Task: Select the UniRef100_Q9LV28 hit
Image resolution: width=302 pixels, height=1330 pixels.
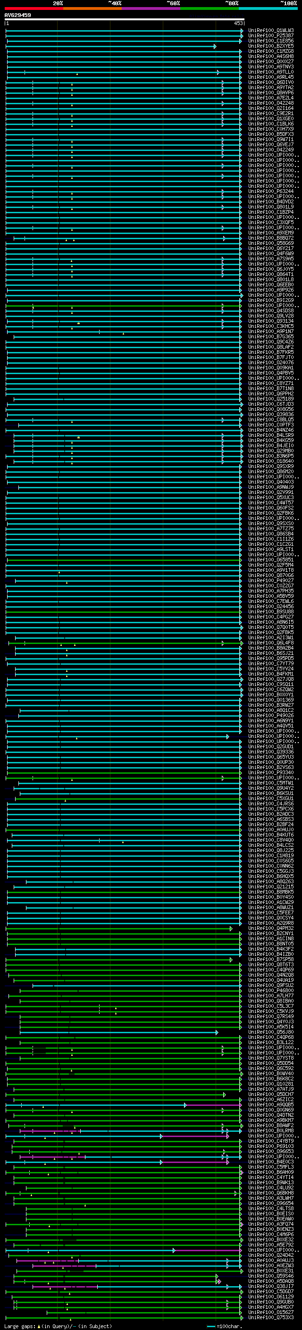Action: tap(271, 316)
